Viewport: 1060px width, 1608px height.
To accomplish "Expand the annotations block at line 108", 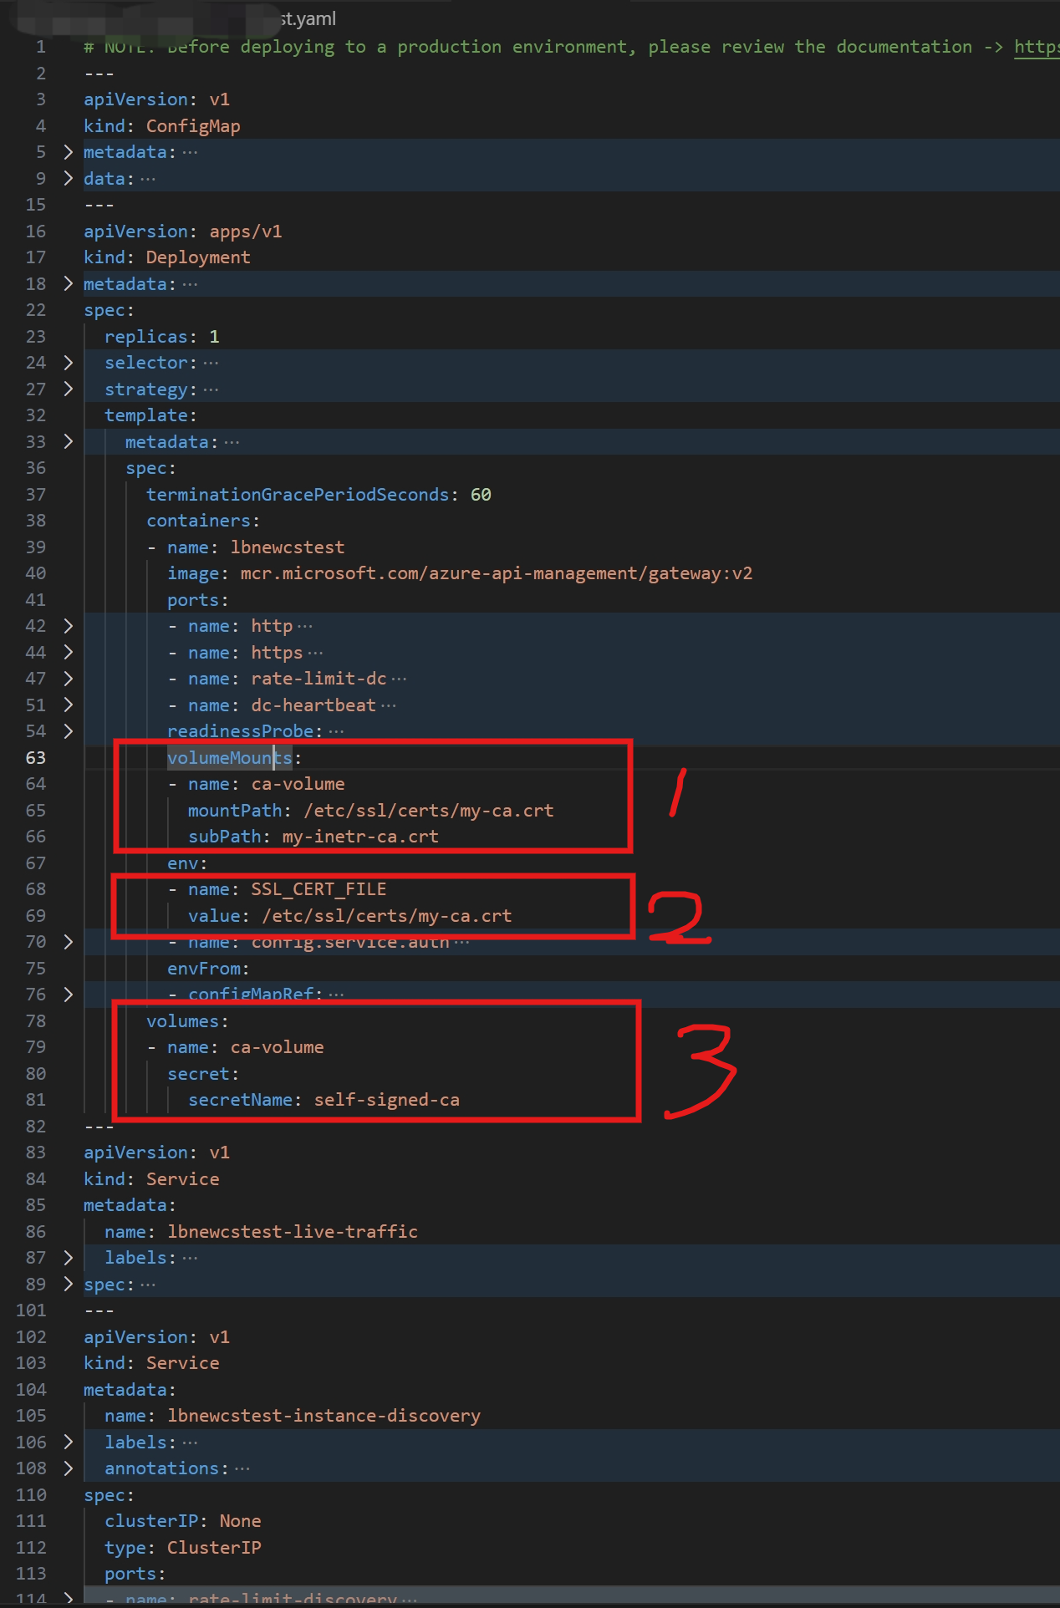I will pos(69,1468).
